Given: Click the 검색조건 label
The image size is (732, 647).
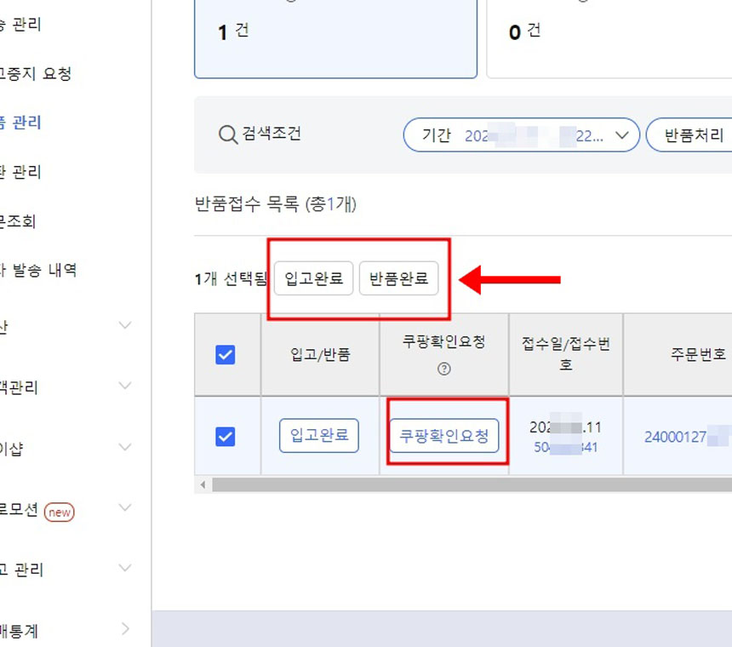Looking at the screenshot, I should tap(272, 134).
